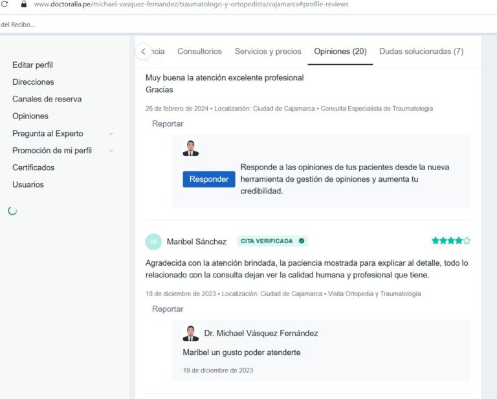
Task: Open Canales de reserva in the sidebar
Action: tap(47, 99)
